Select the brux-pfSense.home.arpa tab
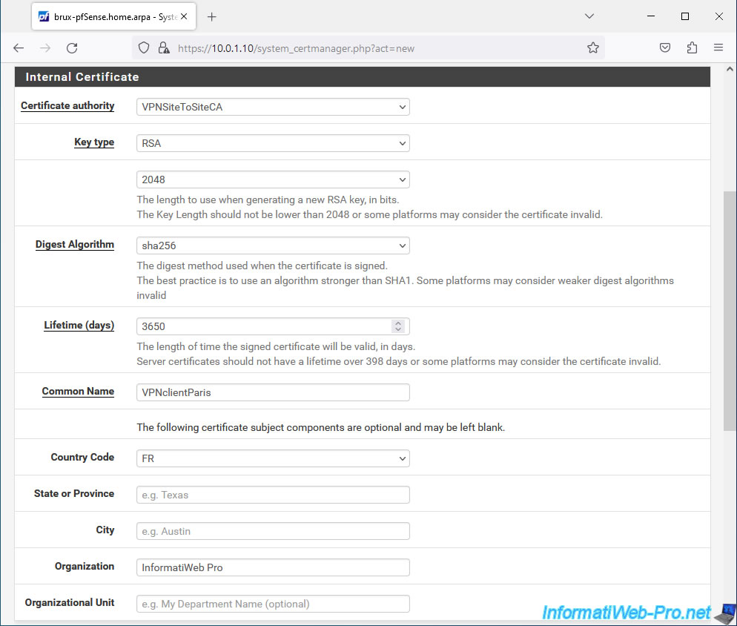Image resolution: width=737 pixels, height=626 pixels. [x=113, y=16]
